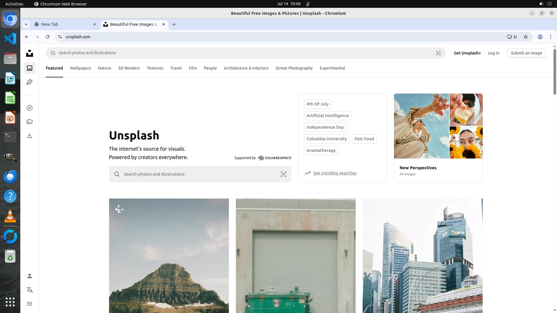
Task: Open the New Perspectives collection thumbnail
Action: pyautogui.click(x=438, y=126)
